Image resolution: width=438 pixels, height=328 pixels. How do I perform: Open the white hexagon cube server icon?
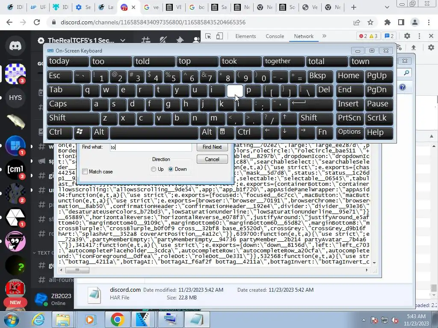click(x=15, y=217)
